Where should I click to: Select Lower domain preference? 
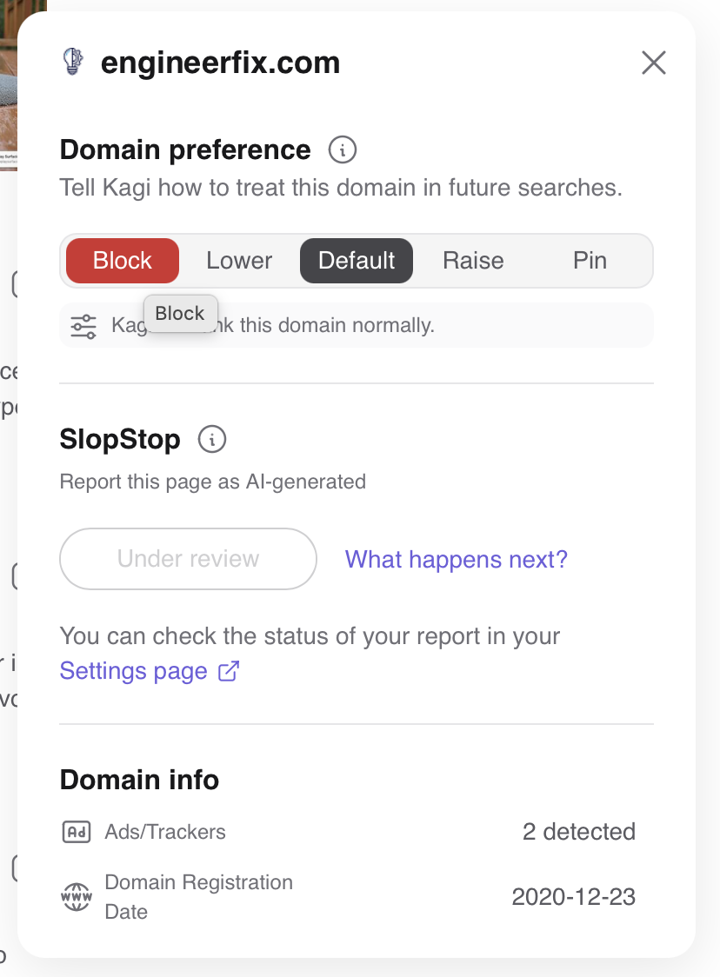pos(239,261)
